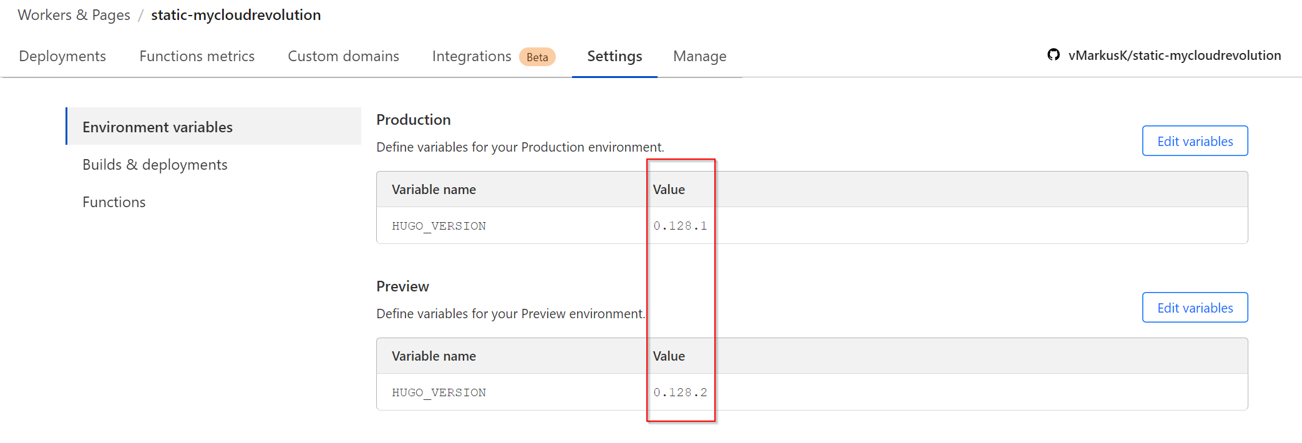Switch to the Manage tab
The image size is (1302, 443).
click(699, 56)
